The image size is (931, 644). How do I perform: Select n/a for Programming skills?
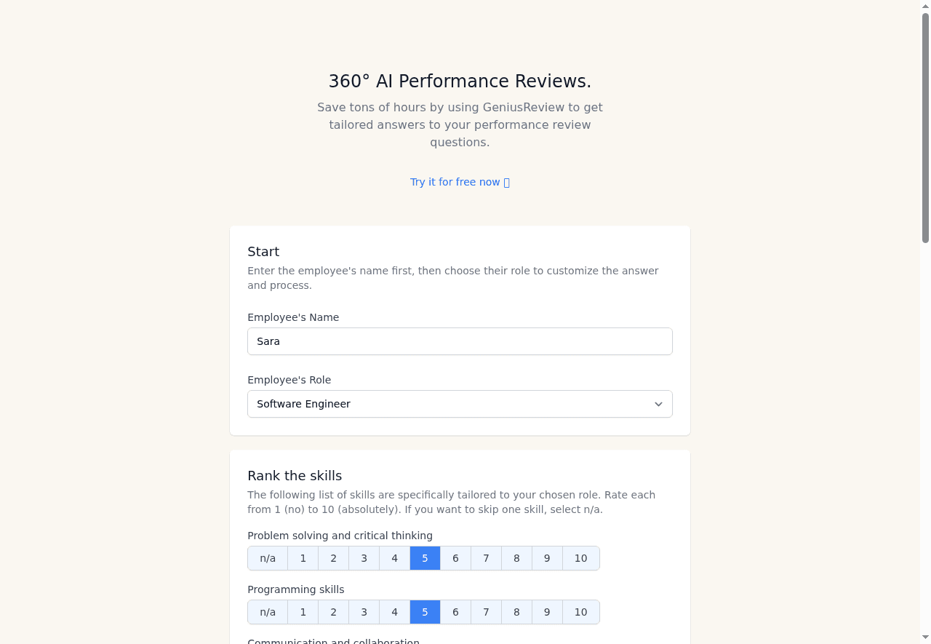[x=268, y=612]
